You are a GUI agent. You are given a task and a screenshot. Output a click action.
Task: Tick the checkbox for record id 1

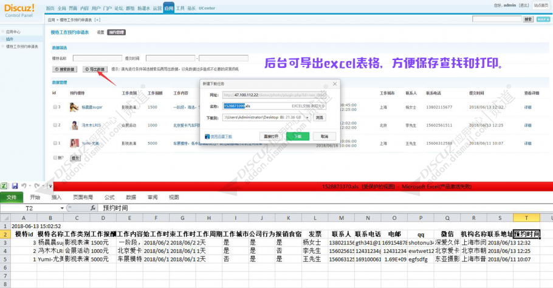coord(55,143)
